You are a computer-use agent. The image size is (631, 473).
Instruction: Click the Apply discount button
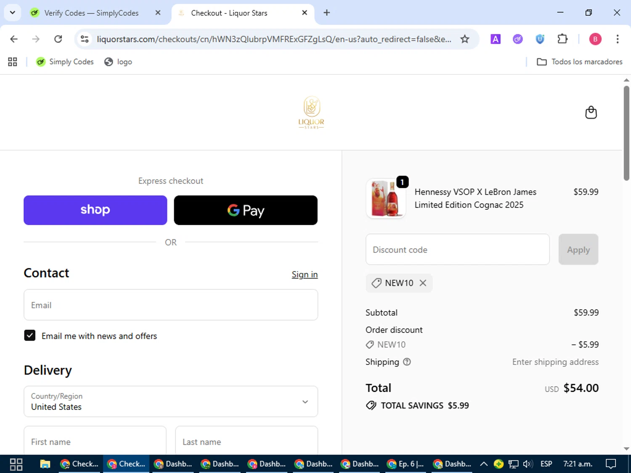click(x=578, y=249)
